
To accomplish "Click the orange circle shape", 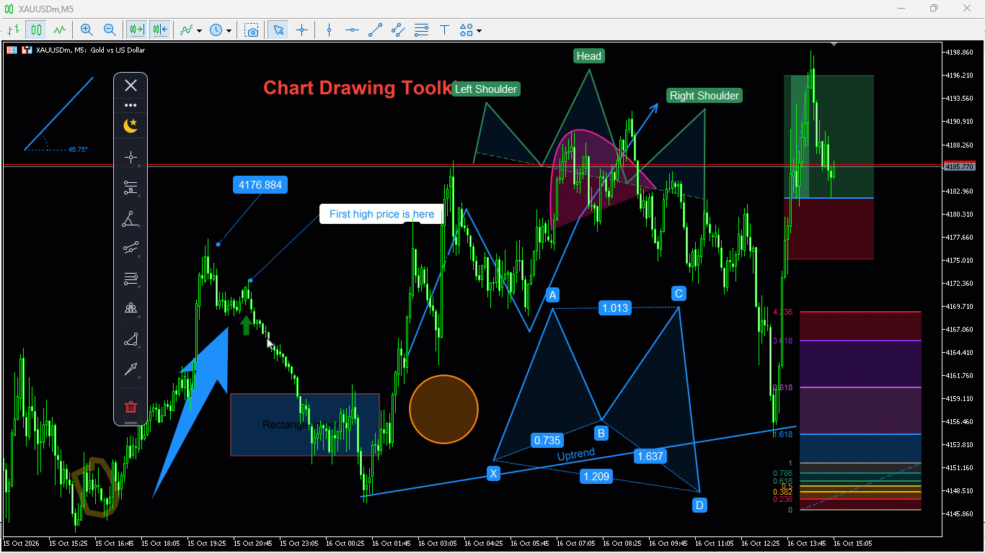I will [443, 409].
